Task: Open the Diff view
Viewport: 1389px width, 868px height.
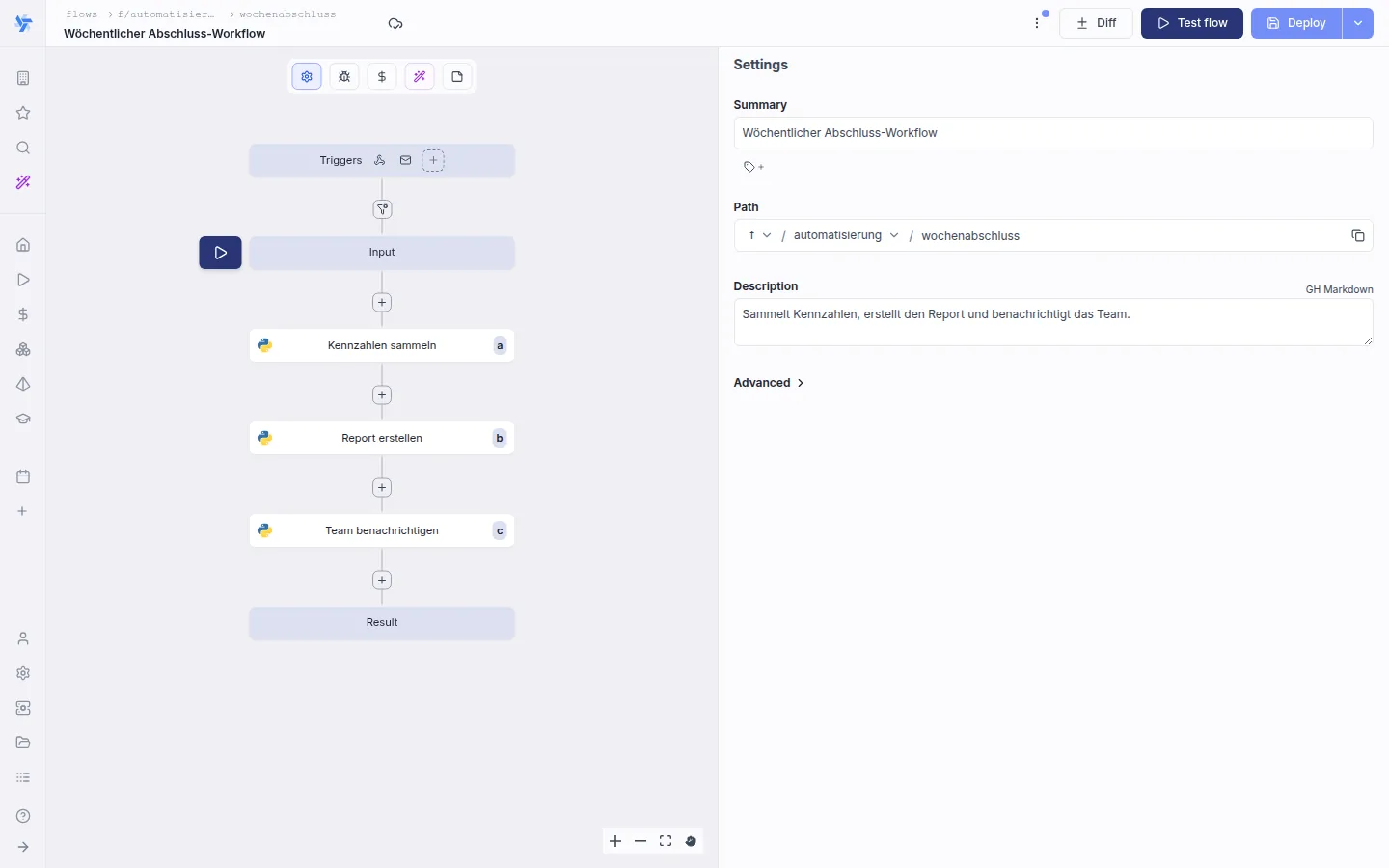Action: [1096, 23]
